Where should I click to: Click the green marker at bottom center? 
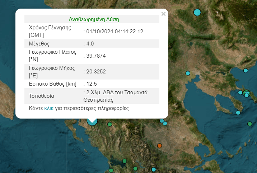tap(135, 168)
